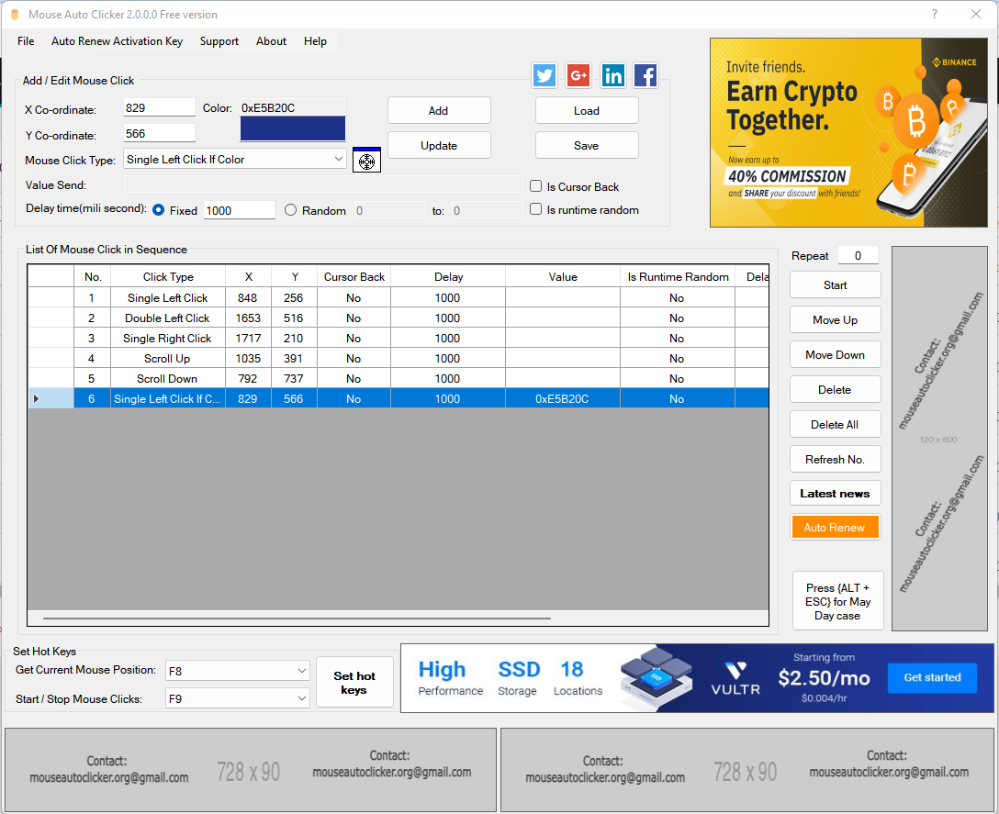The width and height of the screenshot is (999, 814).
Task: Click the Delete All button
Action: click(x=835, y=425)
